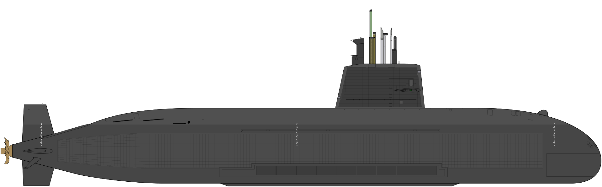This screenshot has height=187, width=602.
Task: Select the thin white mast furthest right
Action: coord(391,47)
